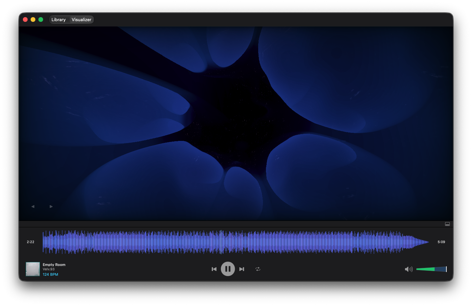Click the Empty Room track title
The height and width of the screenshot is (306, 472).
54,265
